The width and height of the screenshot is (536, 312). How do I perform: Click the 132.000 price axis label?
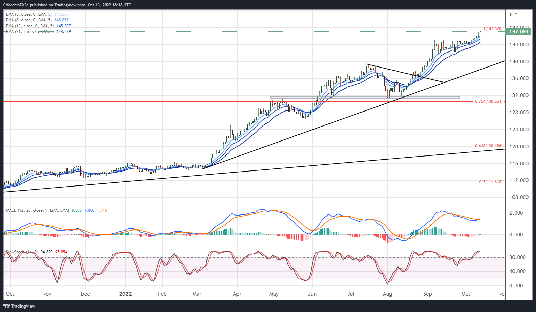coord(519,95)
